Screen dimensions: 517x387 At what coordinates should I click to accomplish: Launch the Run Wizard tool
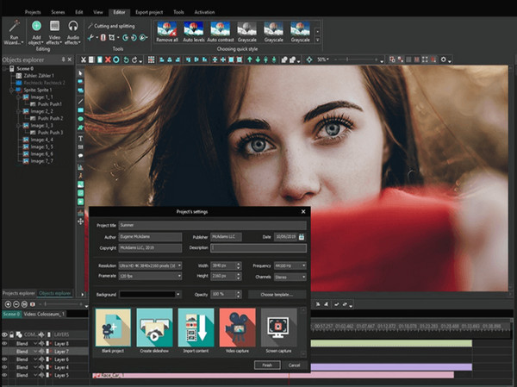[14, 33]
